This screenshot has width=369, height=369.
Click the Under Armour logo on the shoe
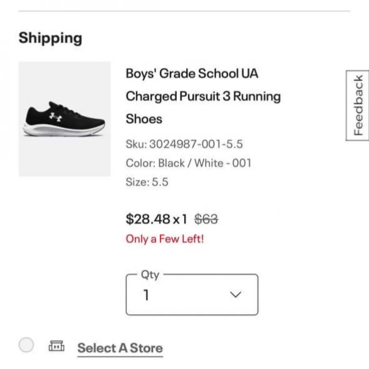pyautogui.click(x=55, y=116)
